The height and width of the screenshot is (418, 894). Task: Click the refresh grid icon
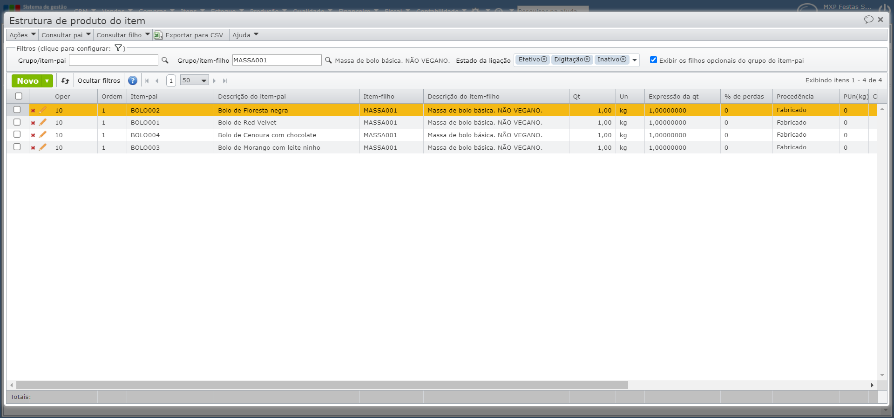pyautogui.click(x=65, y=81)
